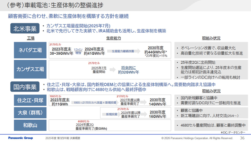Click the lower 取組み状況 heading for 国内事業
The height and width of the screenshot is (141, 251).
211,91
